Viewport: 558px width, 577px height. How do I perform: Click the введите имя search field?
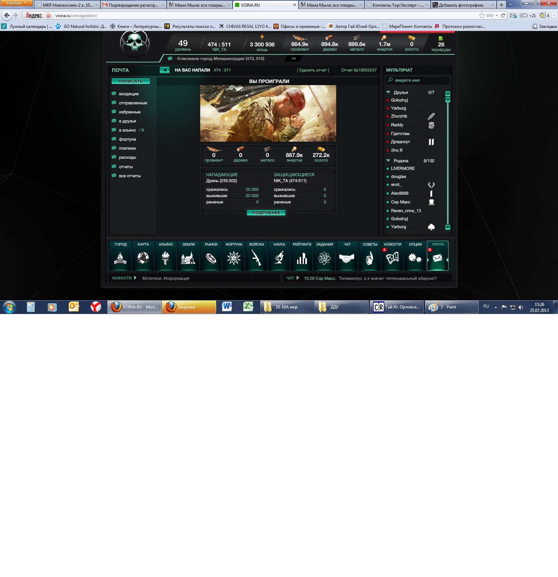[418, 80]
